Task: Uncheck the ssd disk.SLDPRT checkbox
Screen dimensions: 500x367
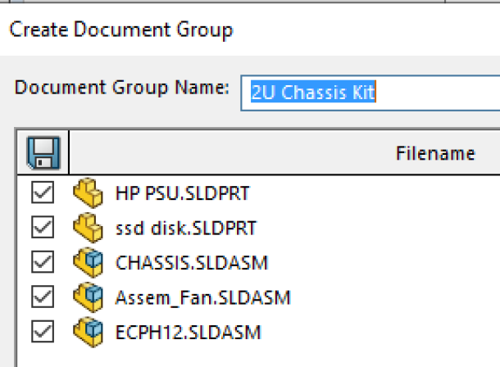Action: pos(42,228)
